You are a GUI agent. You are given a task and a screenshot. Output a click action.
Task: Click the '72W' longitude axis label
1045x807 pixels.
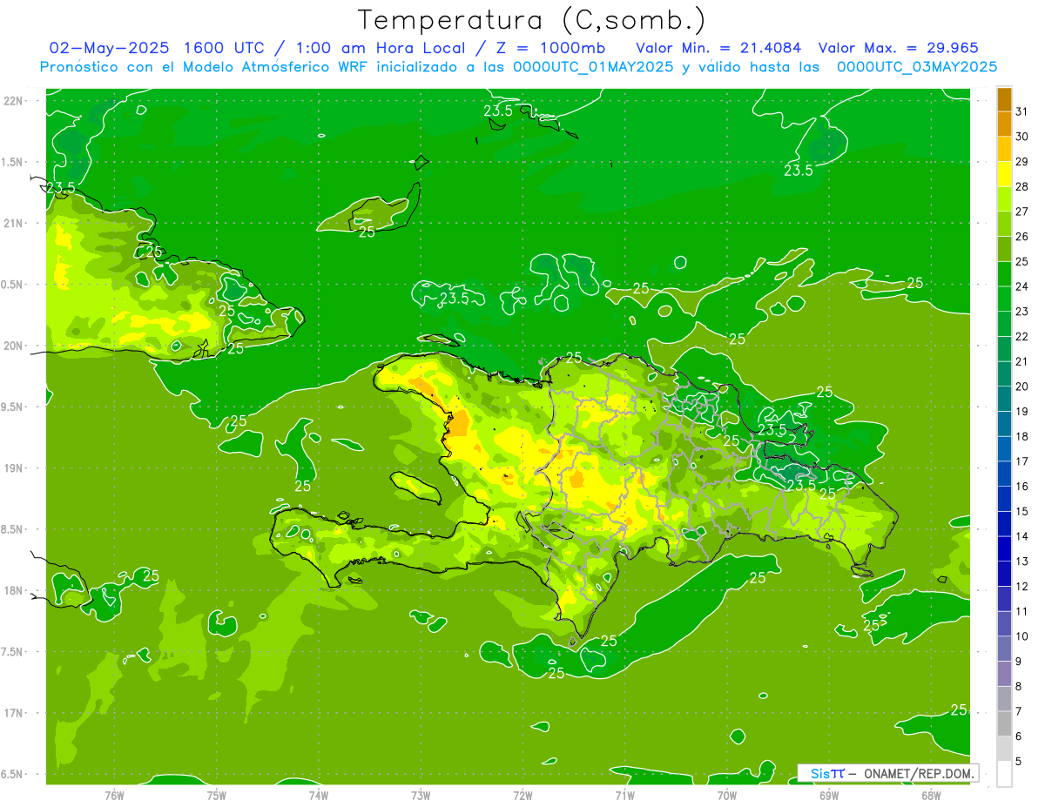pyautogui.click(x=522, y=795)
